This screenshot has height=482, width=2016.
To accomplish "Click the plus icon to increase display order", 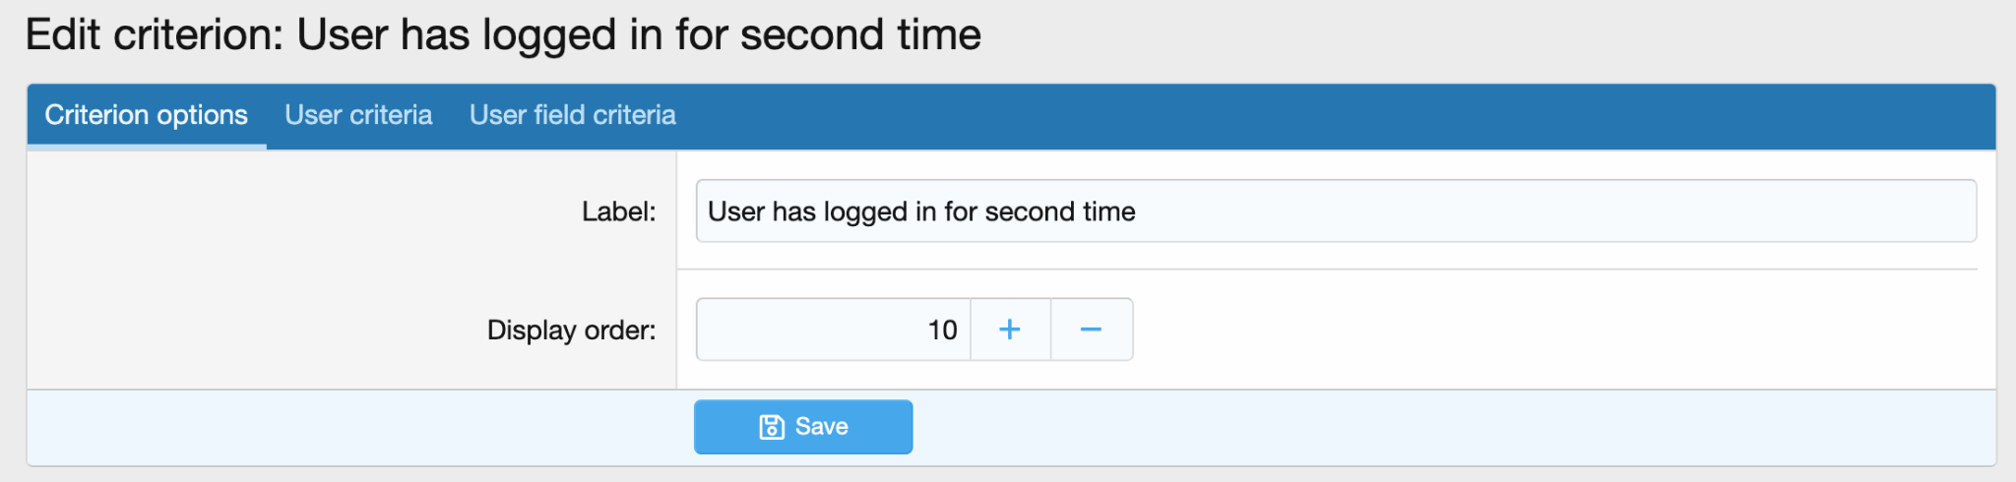I will [x=1010, y=330].
